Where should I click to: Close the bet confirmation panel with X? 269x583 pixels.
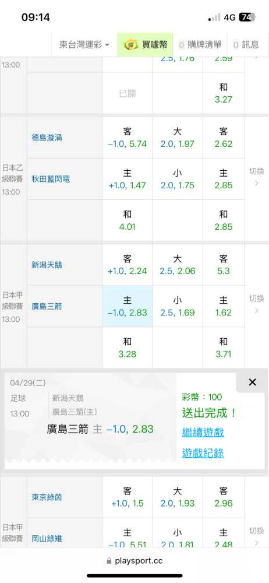252,382
